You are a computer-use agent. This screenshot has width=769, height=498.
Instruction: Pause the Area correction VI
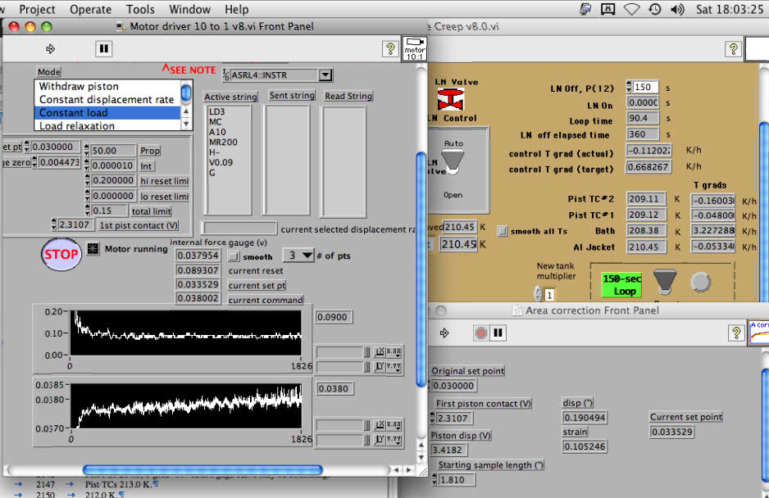pyautogui.click(x=498, y=333)
